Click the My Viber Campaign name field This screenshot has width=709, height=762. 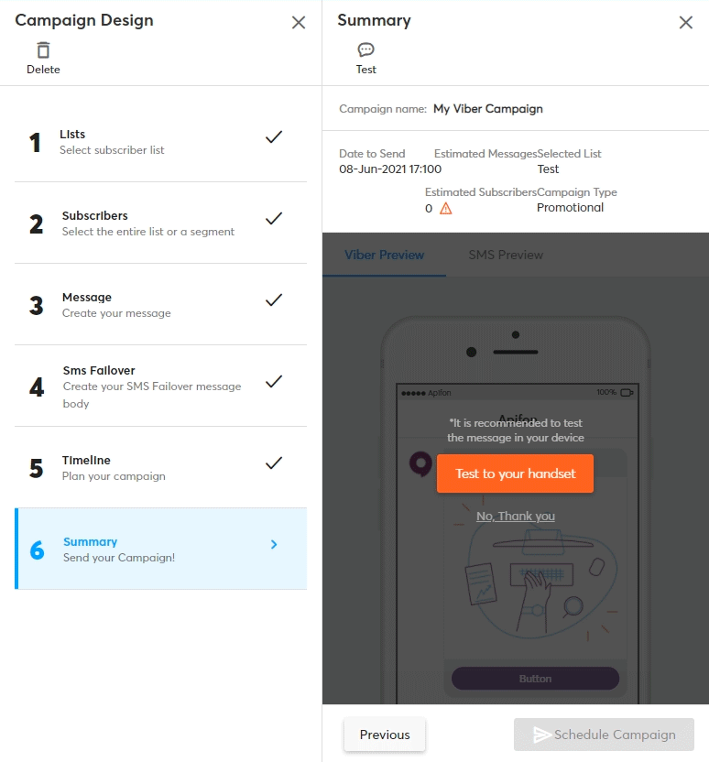(487, 109)
